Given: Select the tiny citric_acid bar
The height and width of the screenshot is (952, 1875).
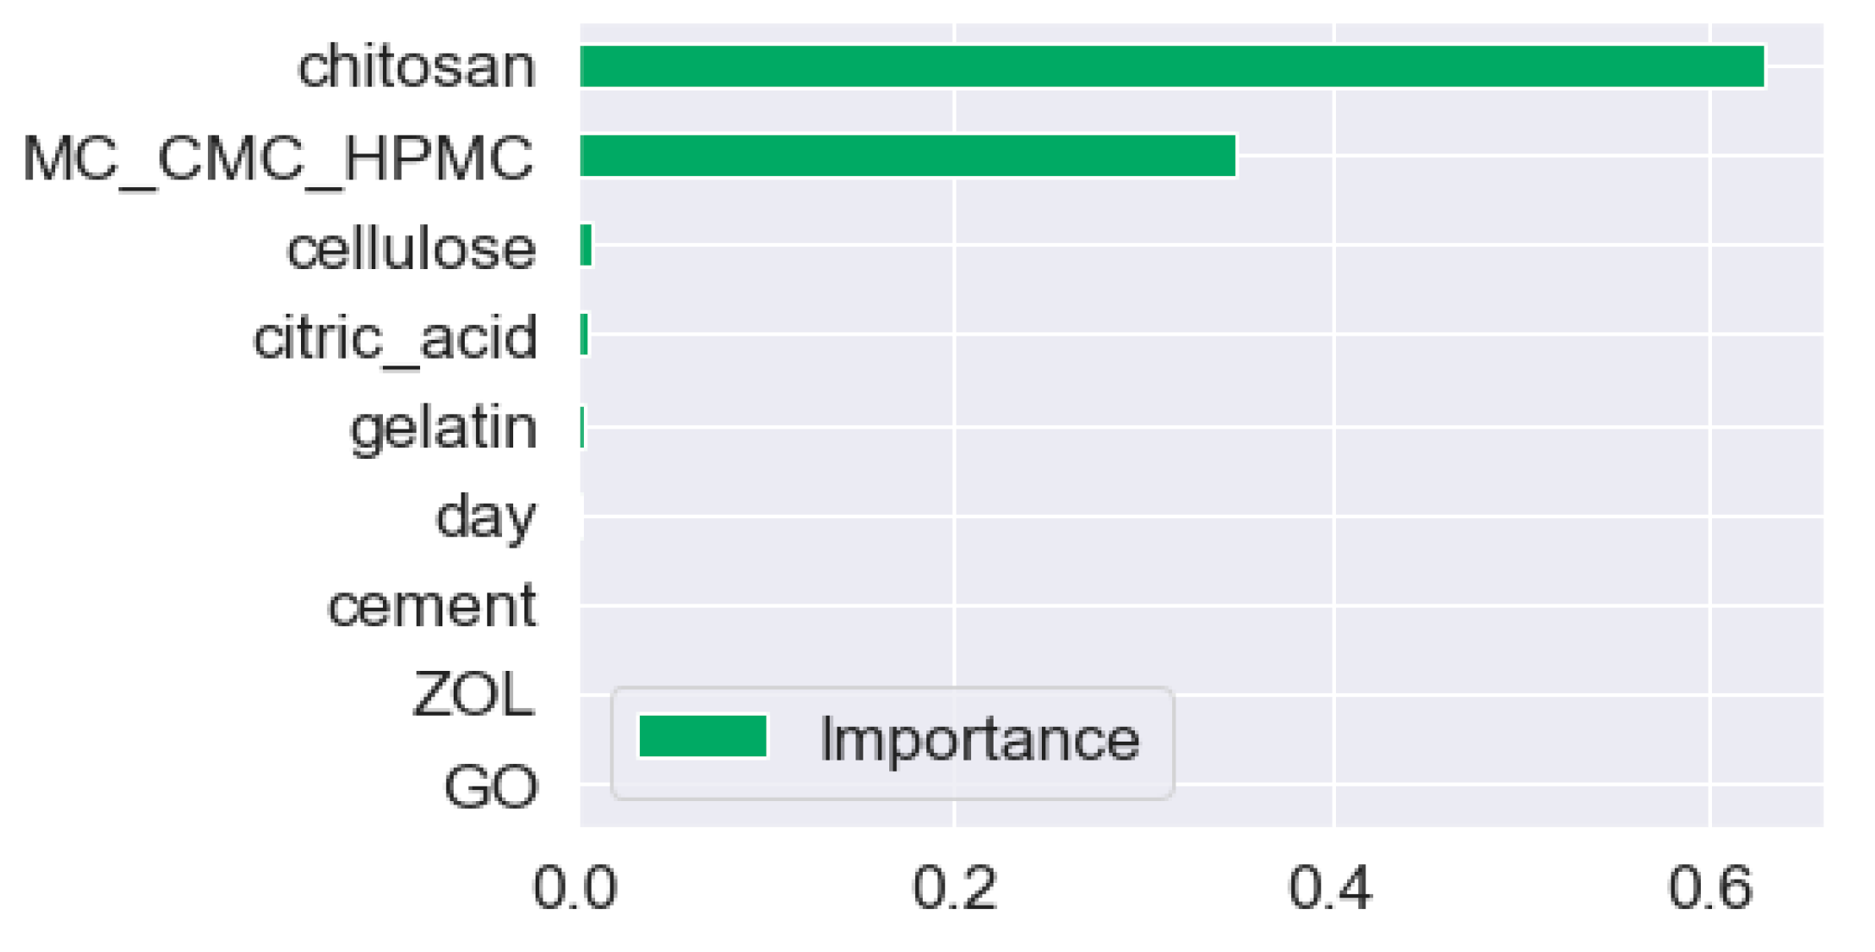Looking at the screenshot, I should tap(585, 335).
